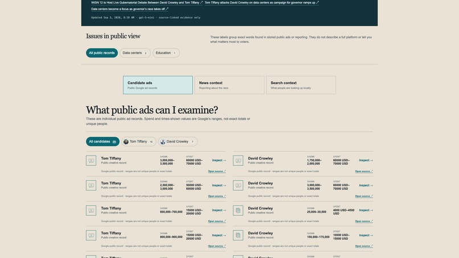
Task: Inspect Tom Tiffany 800,000–900,000 ad record
Action: coord(219,235)
